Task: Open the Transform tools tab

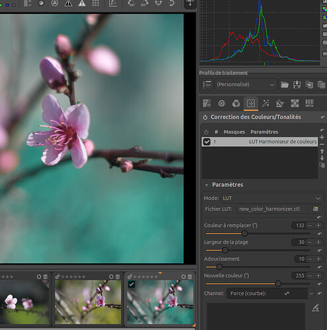Action: pos(280,103)
